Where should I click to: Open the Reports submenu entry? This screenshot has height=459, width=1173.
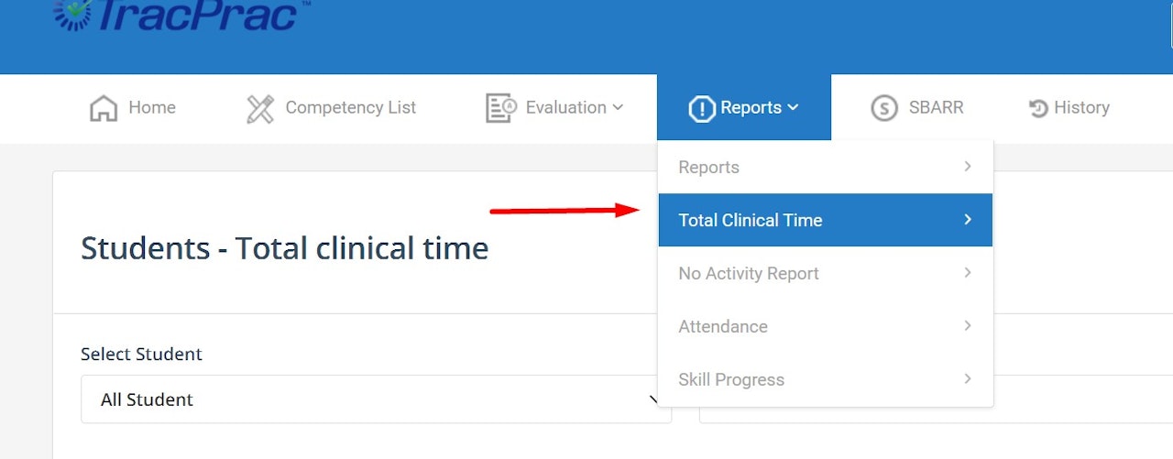(x=708, y=167)
